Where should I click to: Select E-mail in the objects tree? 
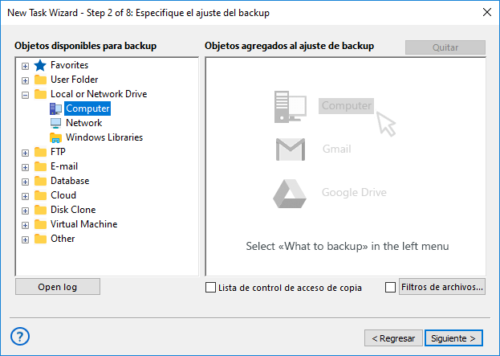(64, 166)
